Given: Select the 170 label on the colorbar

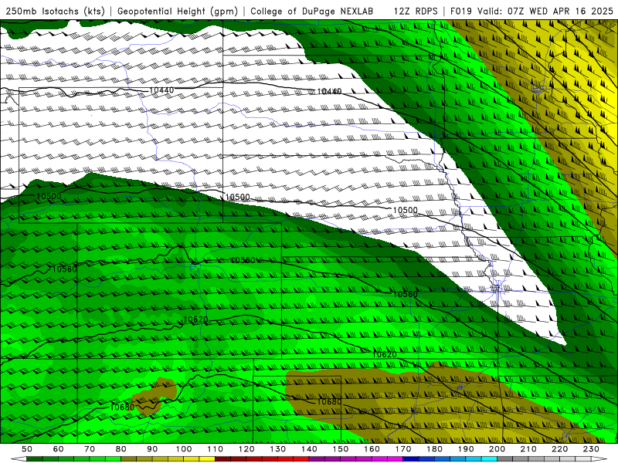Looking at the screenshot, I should 403,449.
